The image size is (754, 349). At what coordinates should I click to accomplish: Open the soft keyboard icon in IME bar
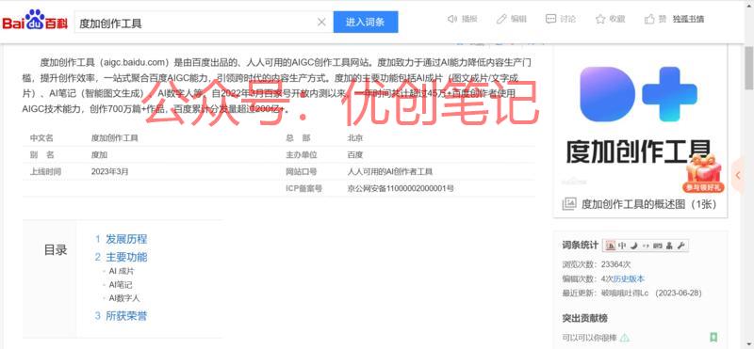[x=657, y=246]
